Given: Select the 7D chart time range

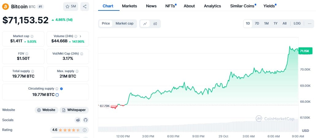Looking at the screenshot, I should (x=257, y=24).
